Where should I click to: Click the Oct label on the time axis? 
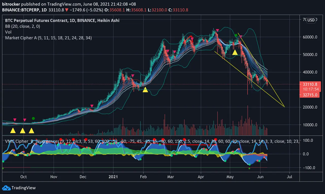24,176
